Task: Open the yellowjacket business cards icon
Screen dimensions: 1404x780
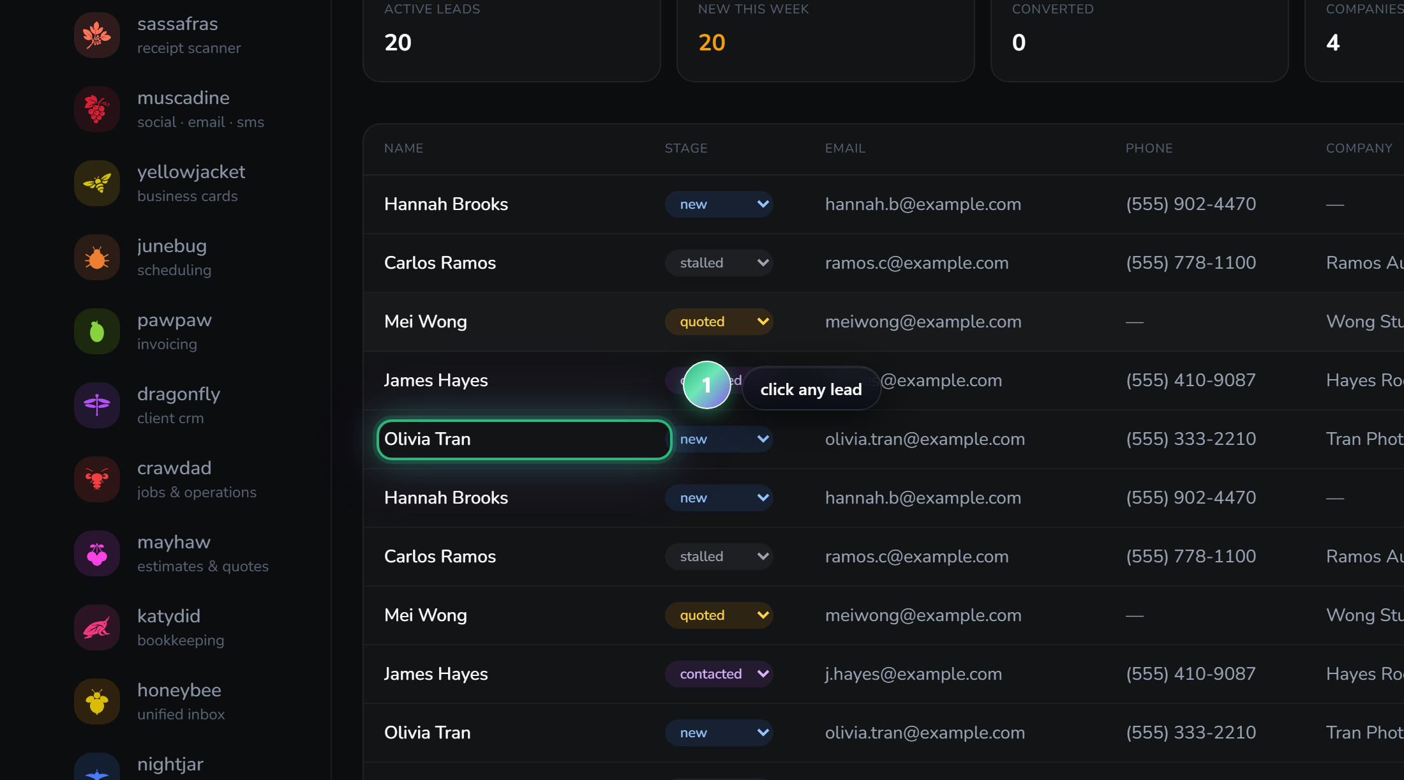Action: 97,183
